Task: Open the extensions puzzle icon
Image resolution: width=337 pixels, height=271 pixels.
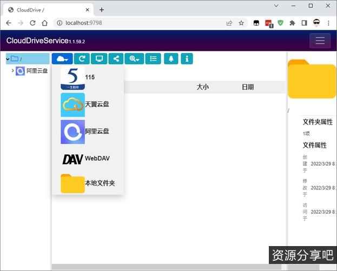Action: (x=292, y=23)
